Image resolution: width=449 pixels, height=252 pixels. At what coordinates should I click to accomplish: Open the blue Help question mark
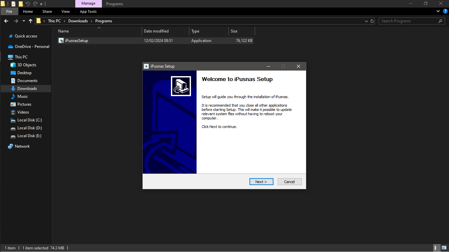tap(445, 11)
